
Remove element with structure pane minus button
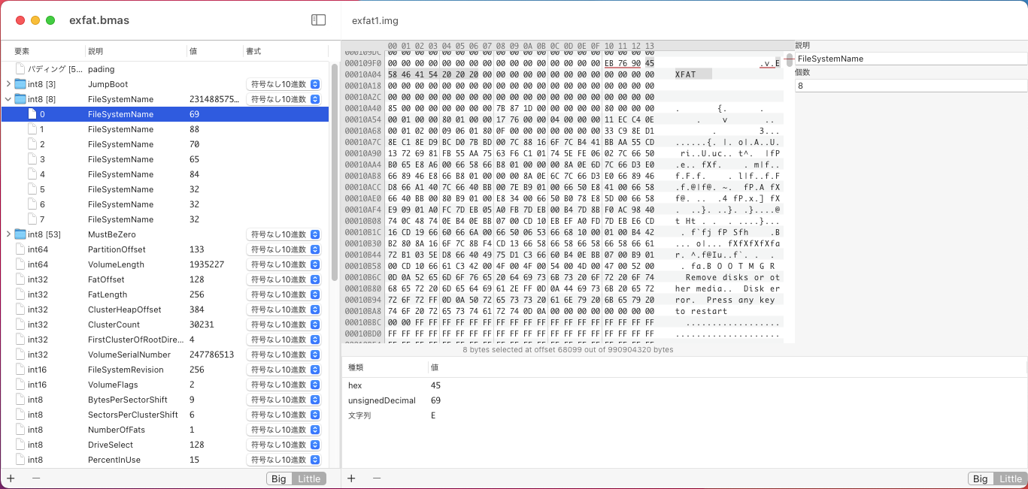(36, 478)
